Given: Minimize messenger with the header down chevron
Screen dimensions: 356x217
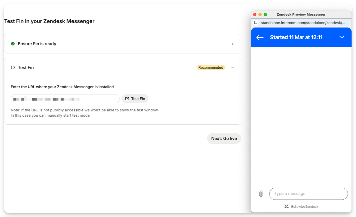Looking at the screenshot, I should (342, 37).
